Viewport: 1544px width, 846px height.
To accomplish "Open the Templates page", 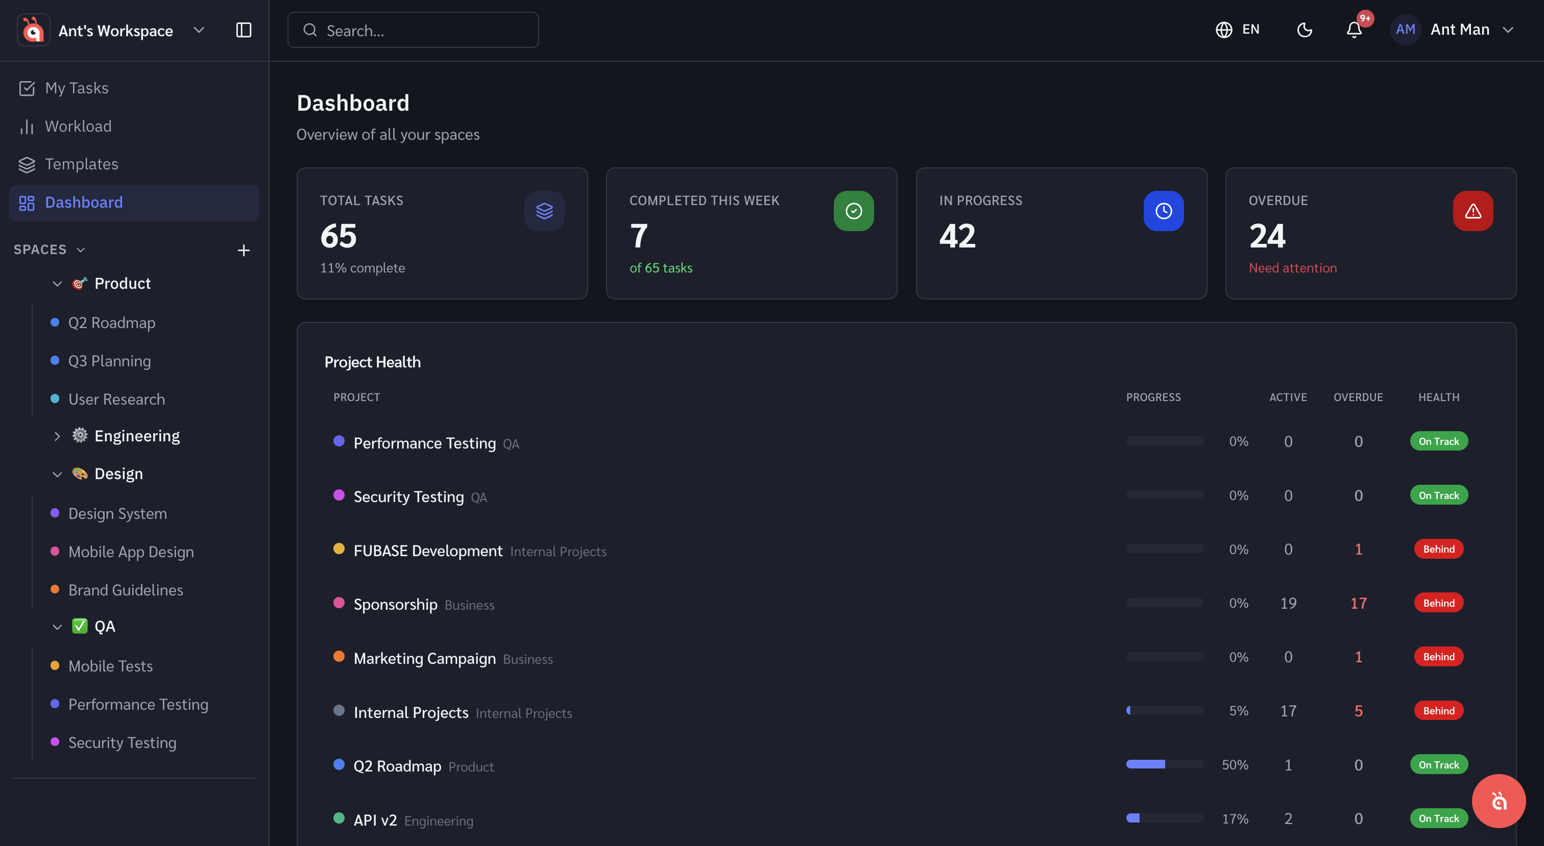I will tap(134, 164).
